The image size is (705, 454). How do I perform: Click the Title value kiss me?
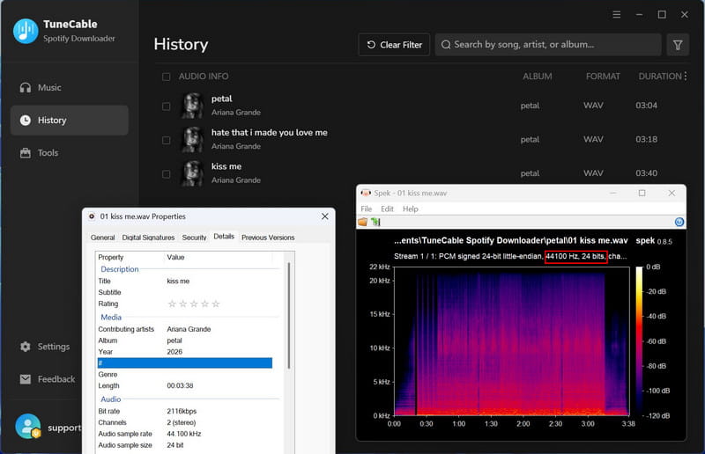pos(178,282)
